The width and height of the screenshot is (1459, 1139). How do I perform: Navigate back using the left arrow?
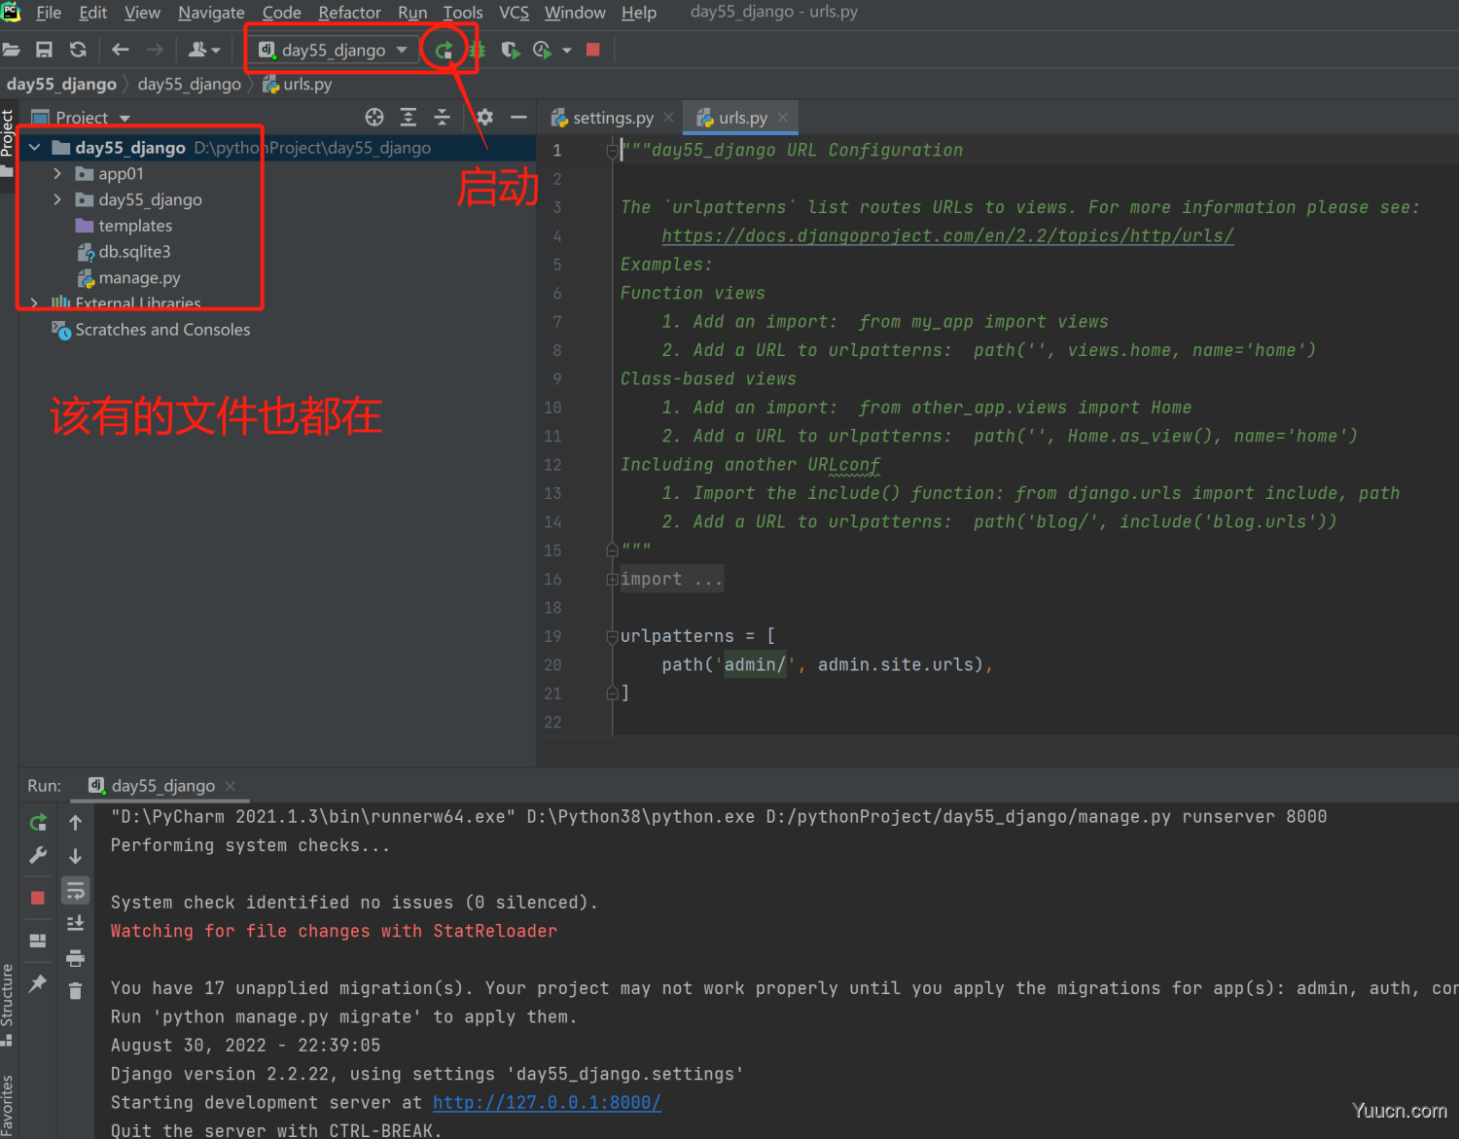pos(121,50)
